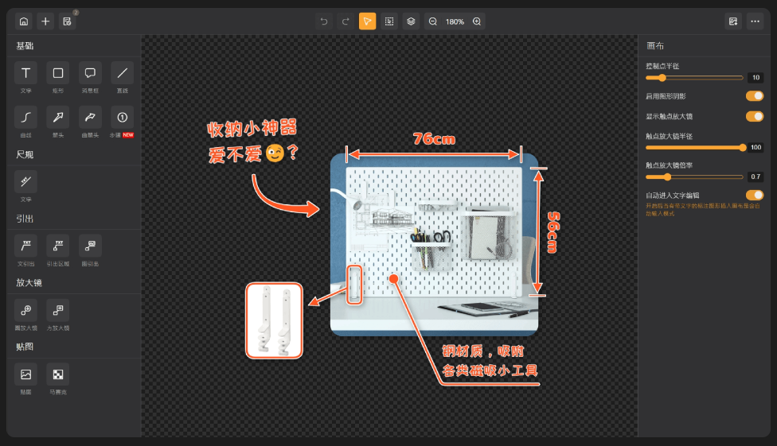Choose the 消息框 speech bubble tool
777x446 pixels.
point(90,73)
